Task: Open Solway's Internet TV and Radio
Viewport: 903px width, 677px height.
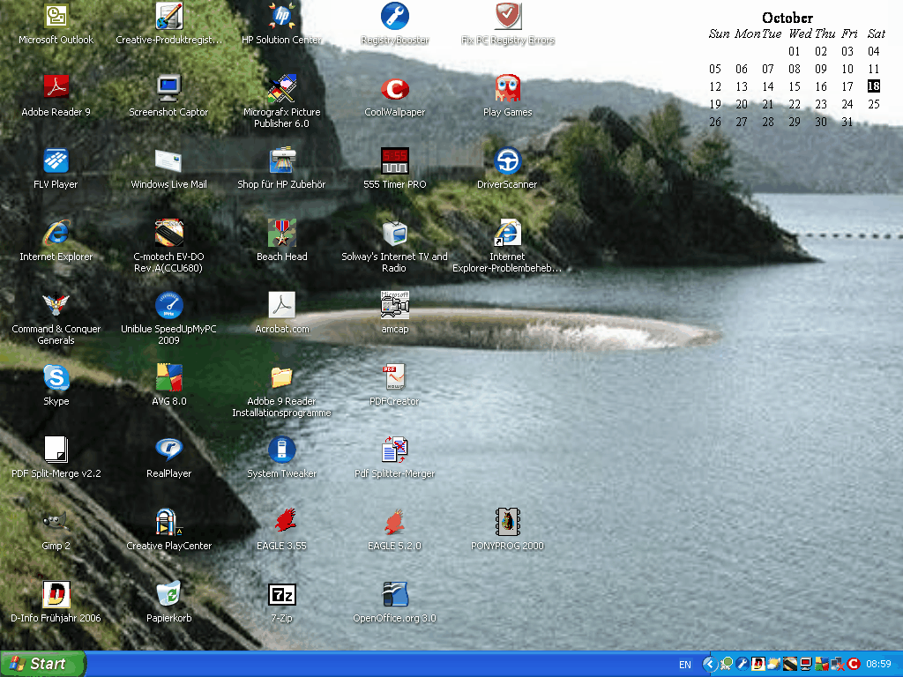Action: [394, 233]
